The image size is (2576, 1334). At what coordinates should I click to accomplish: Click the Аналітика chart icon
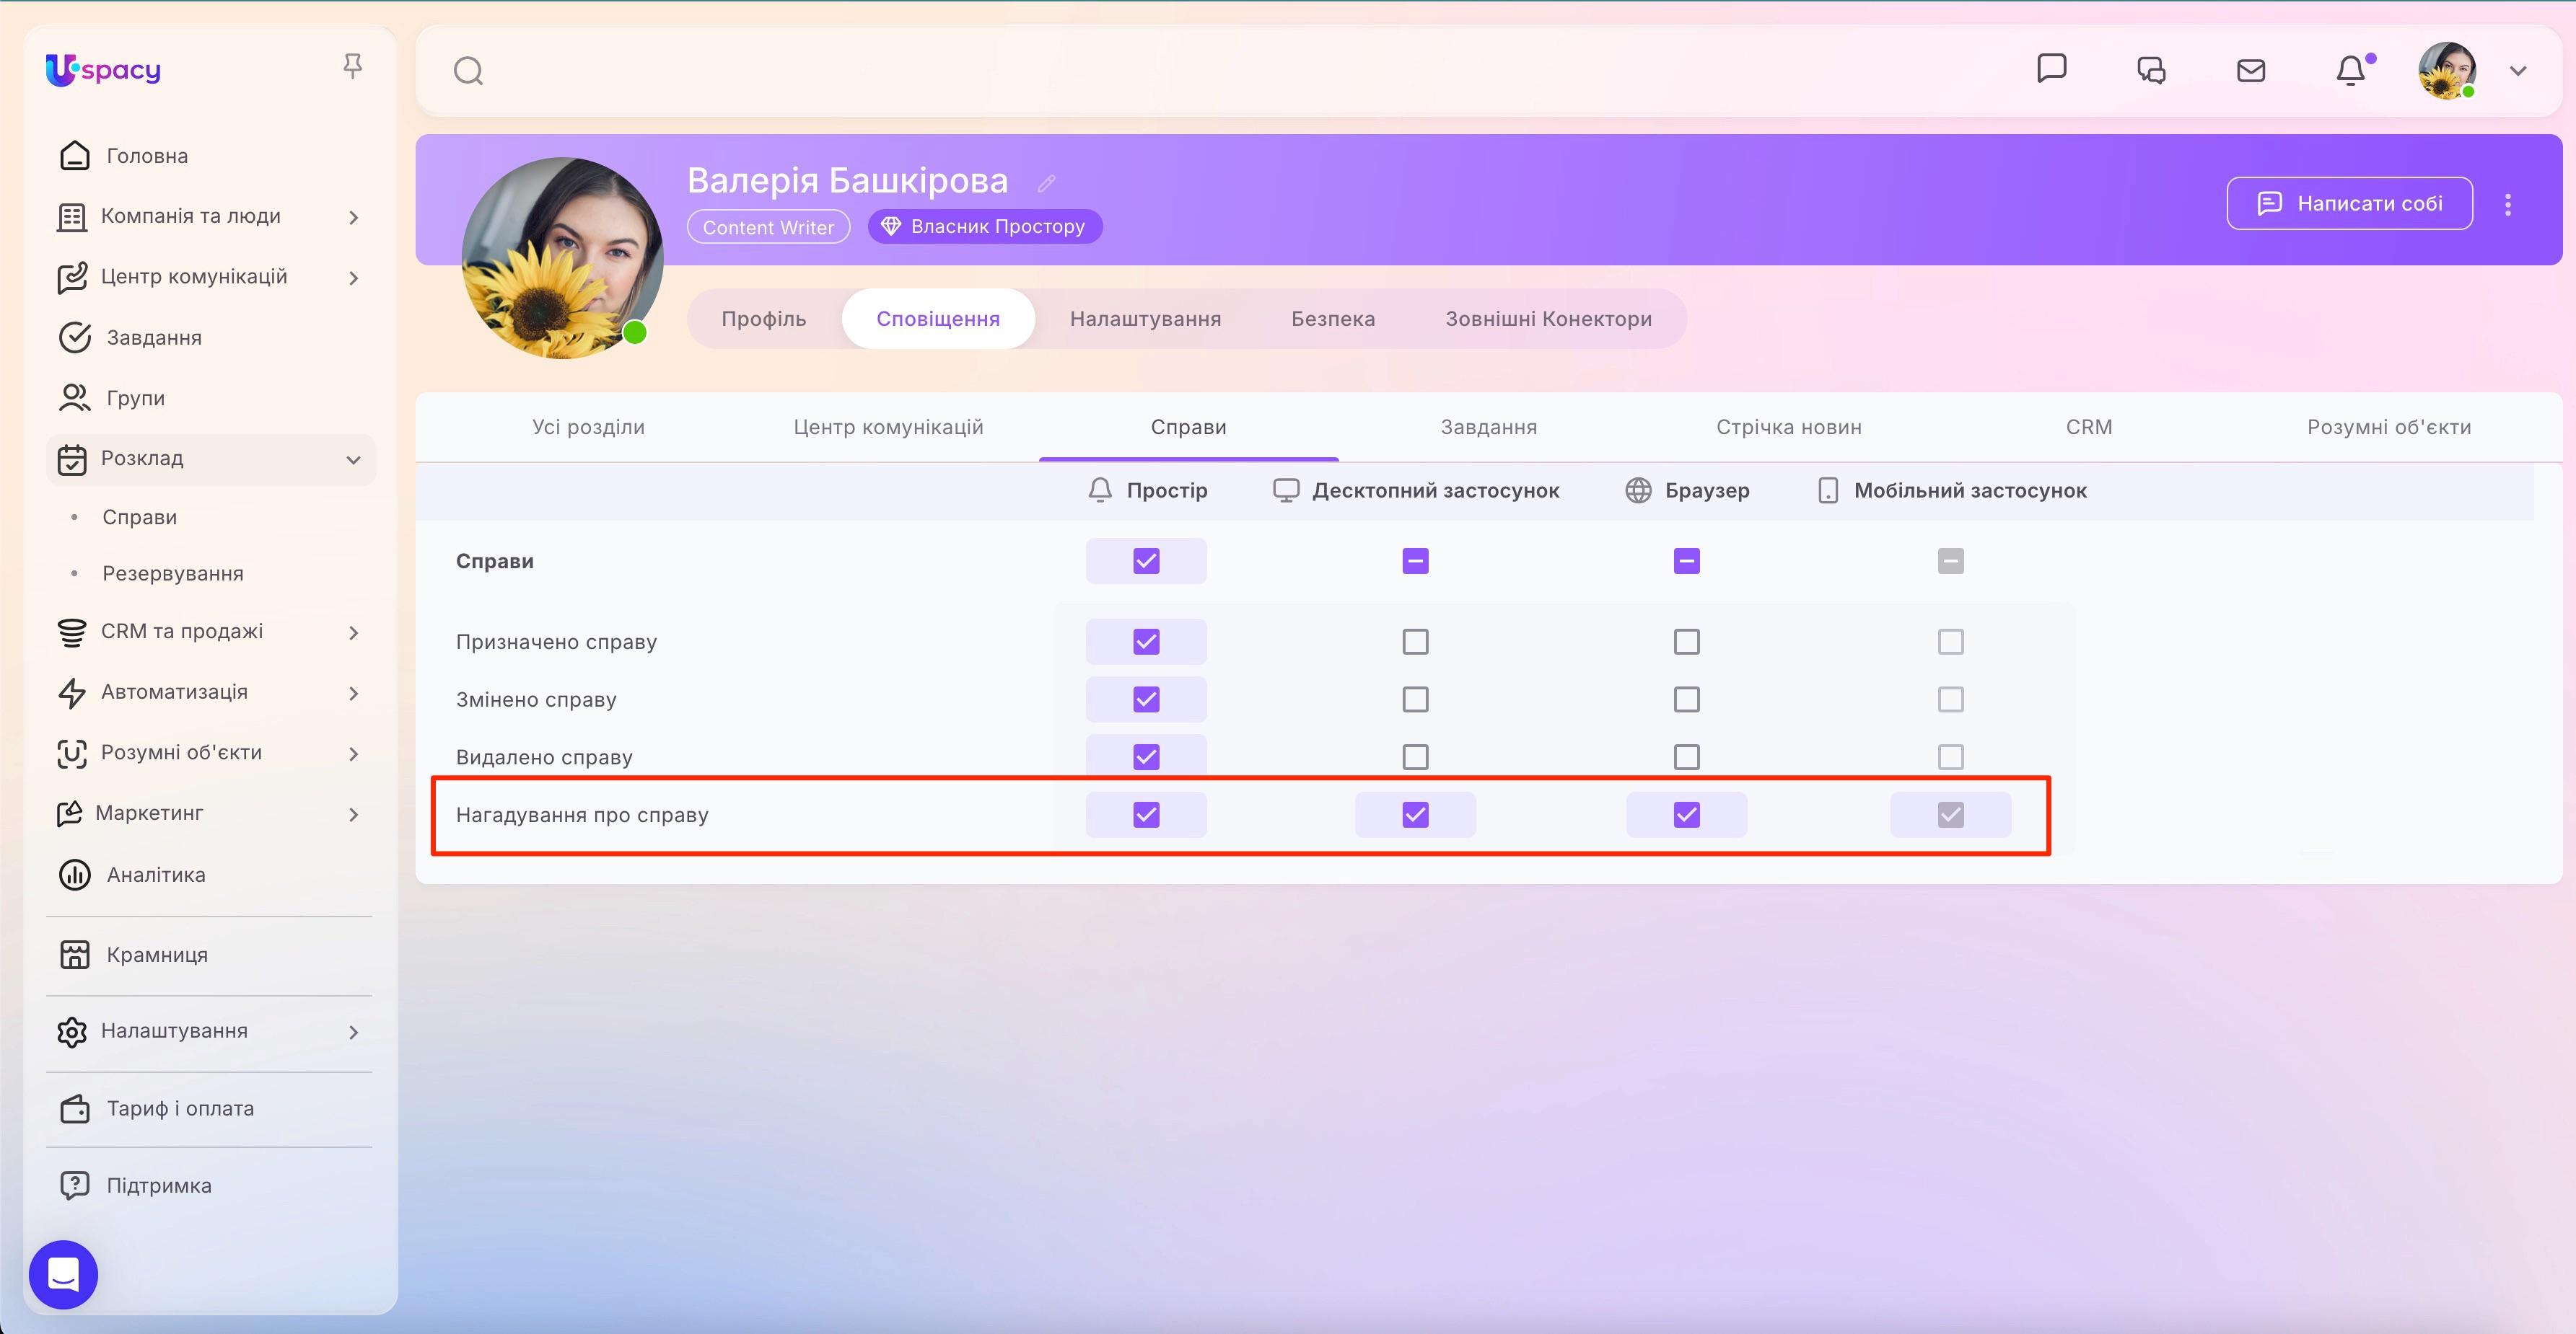tap(74, 875)
